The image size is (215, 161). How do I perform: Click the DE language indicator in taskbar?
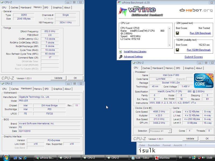point(181,158)
